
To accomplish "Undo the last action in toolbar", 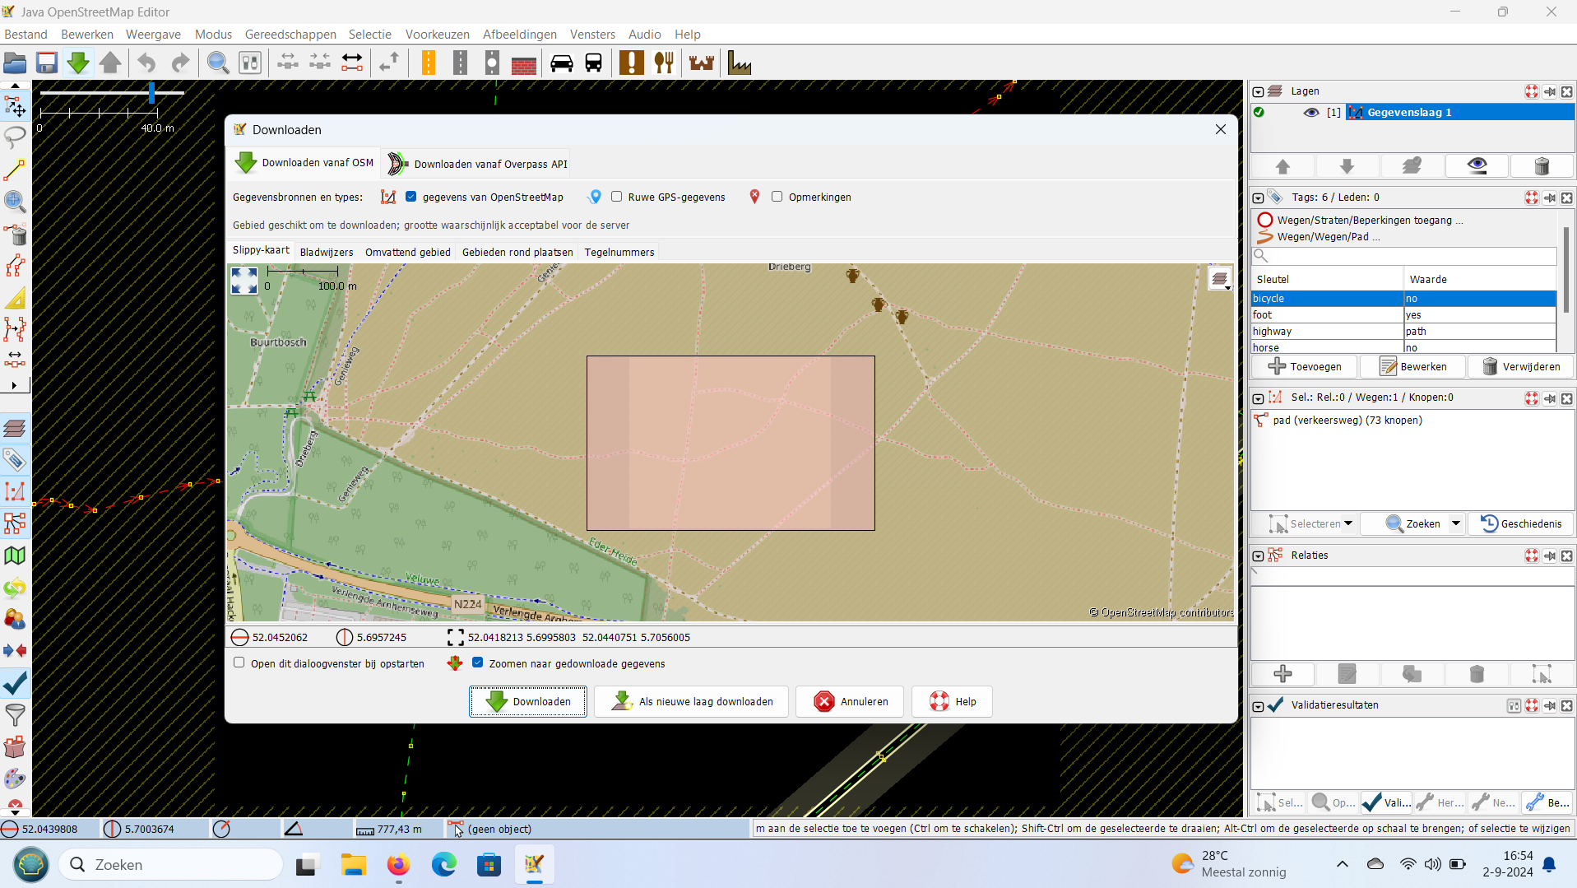I will click(146, 63).
